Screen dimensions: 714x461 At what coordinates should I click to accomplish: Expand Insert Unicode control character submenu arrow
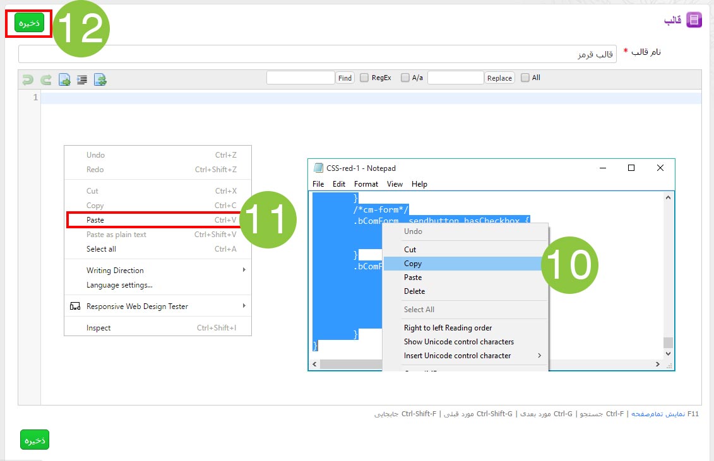540,356
